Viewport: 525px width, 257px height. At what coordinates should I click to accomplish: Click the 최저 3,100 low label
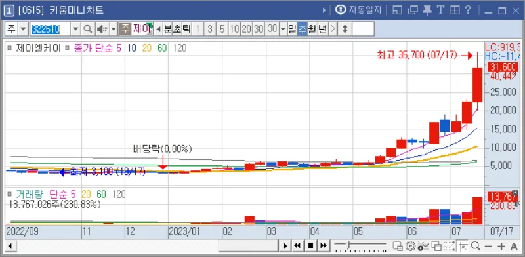pyautogui.click(x=108, y=172)
